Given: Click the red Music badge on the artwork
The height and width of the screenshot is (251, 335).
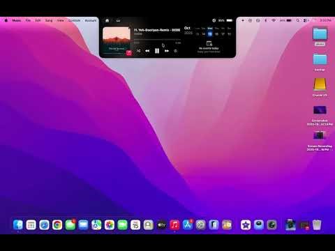Looking at the screenshot, I should (x=129, y=53).
